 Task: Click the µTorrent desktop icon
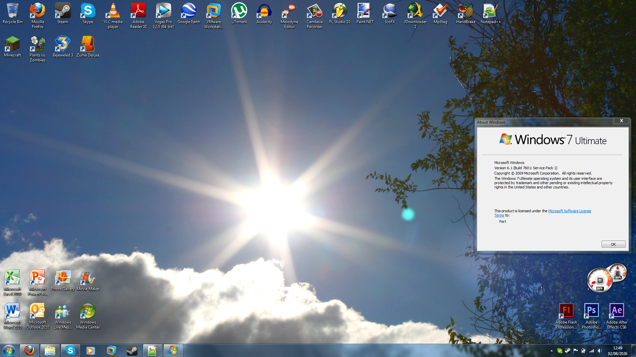239,14
